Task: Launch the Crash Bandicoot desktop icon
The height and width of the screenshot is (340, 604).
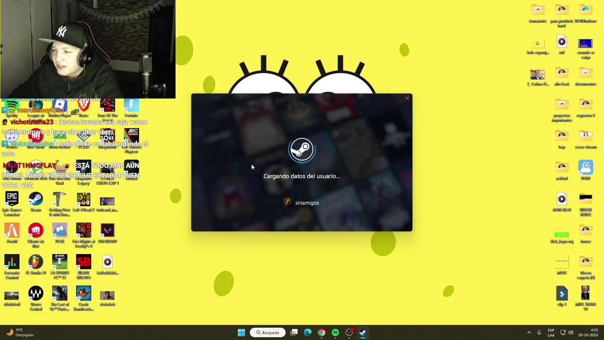Action: point(84,298)
